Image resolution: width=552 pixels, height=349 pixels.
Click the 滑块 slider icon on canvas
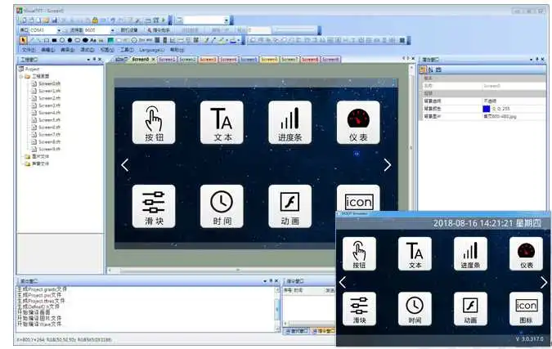point(154,206)
